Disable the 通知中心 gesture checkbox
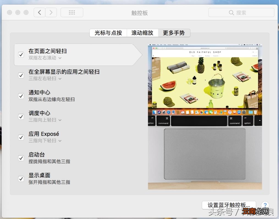The image size is (279, 219). 21,96
